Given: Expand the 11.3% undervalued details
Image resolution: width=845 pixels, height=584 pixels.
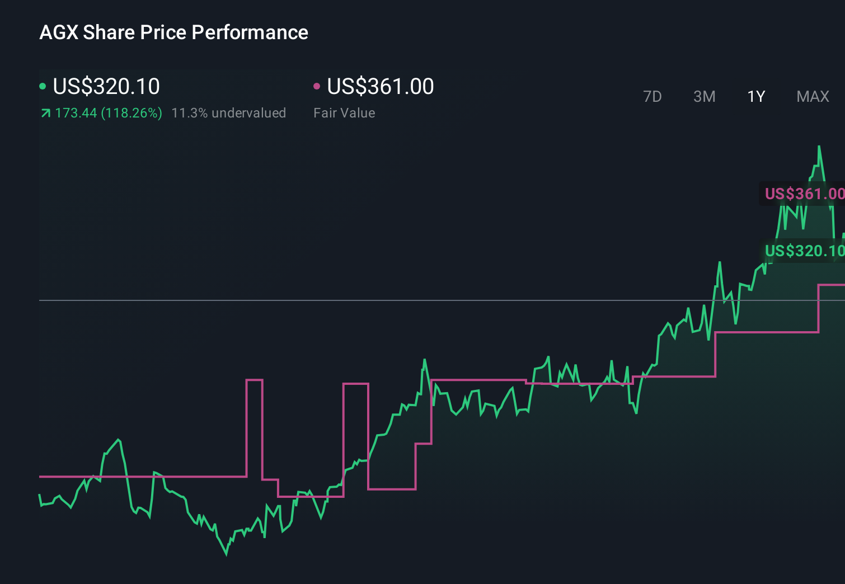Looking at the screenshot, I should point(229,112).
